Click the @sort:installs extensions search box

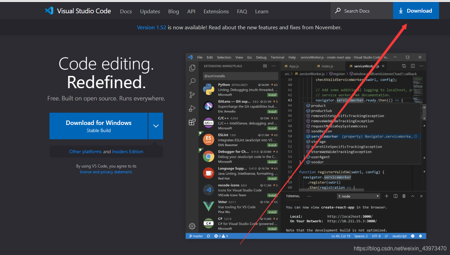point(241,76)
